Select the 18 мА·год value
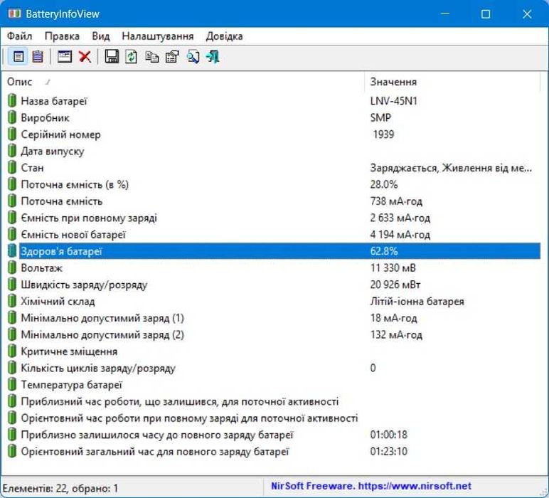 point(393,318)
